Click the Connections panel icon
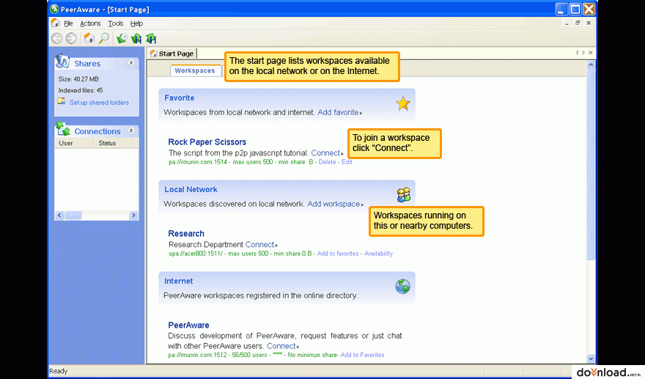The image size is (645, 379). (x=63, y=129)
